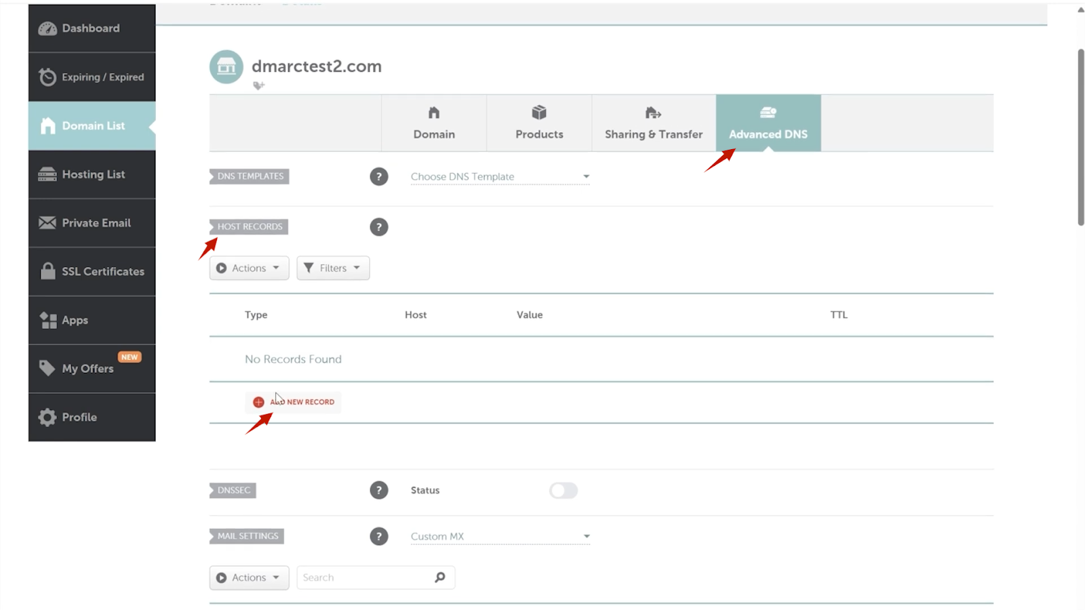
Task: Click the SSL Certificates padlock icon
Action: click(47, 271)
